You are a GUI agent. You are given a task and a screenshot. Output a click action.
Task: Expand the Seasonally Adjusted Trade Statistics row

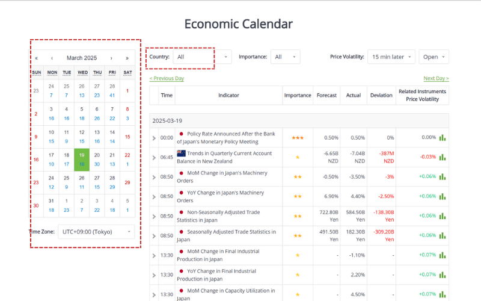click(x=154, y=236)
